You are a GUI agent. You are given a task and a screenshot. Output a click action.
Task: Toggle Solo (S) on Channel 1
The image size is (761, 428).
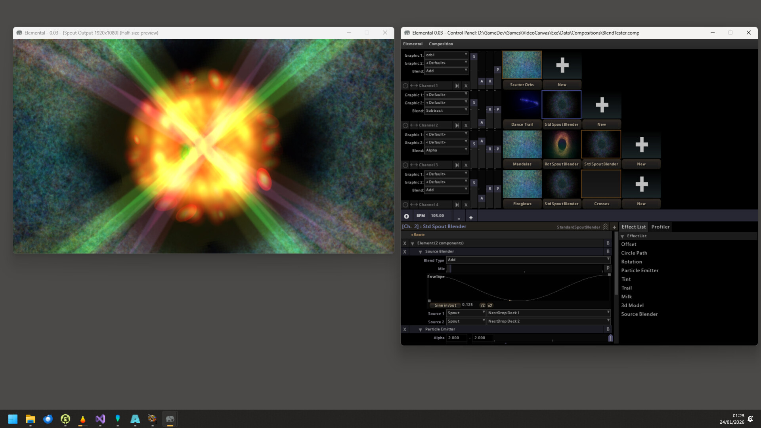click(474, 57)
